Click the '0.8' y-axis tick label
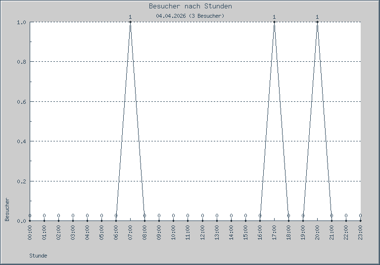 pos(21,62)
